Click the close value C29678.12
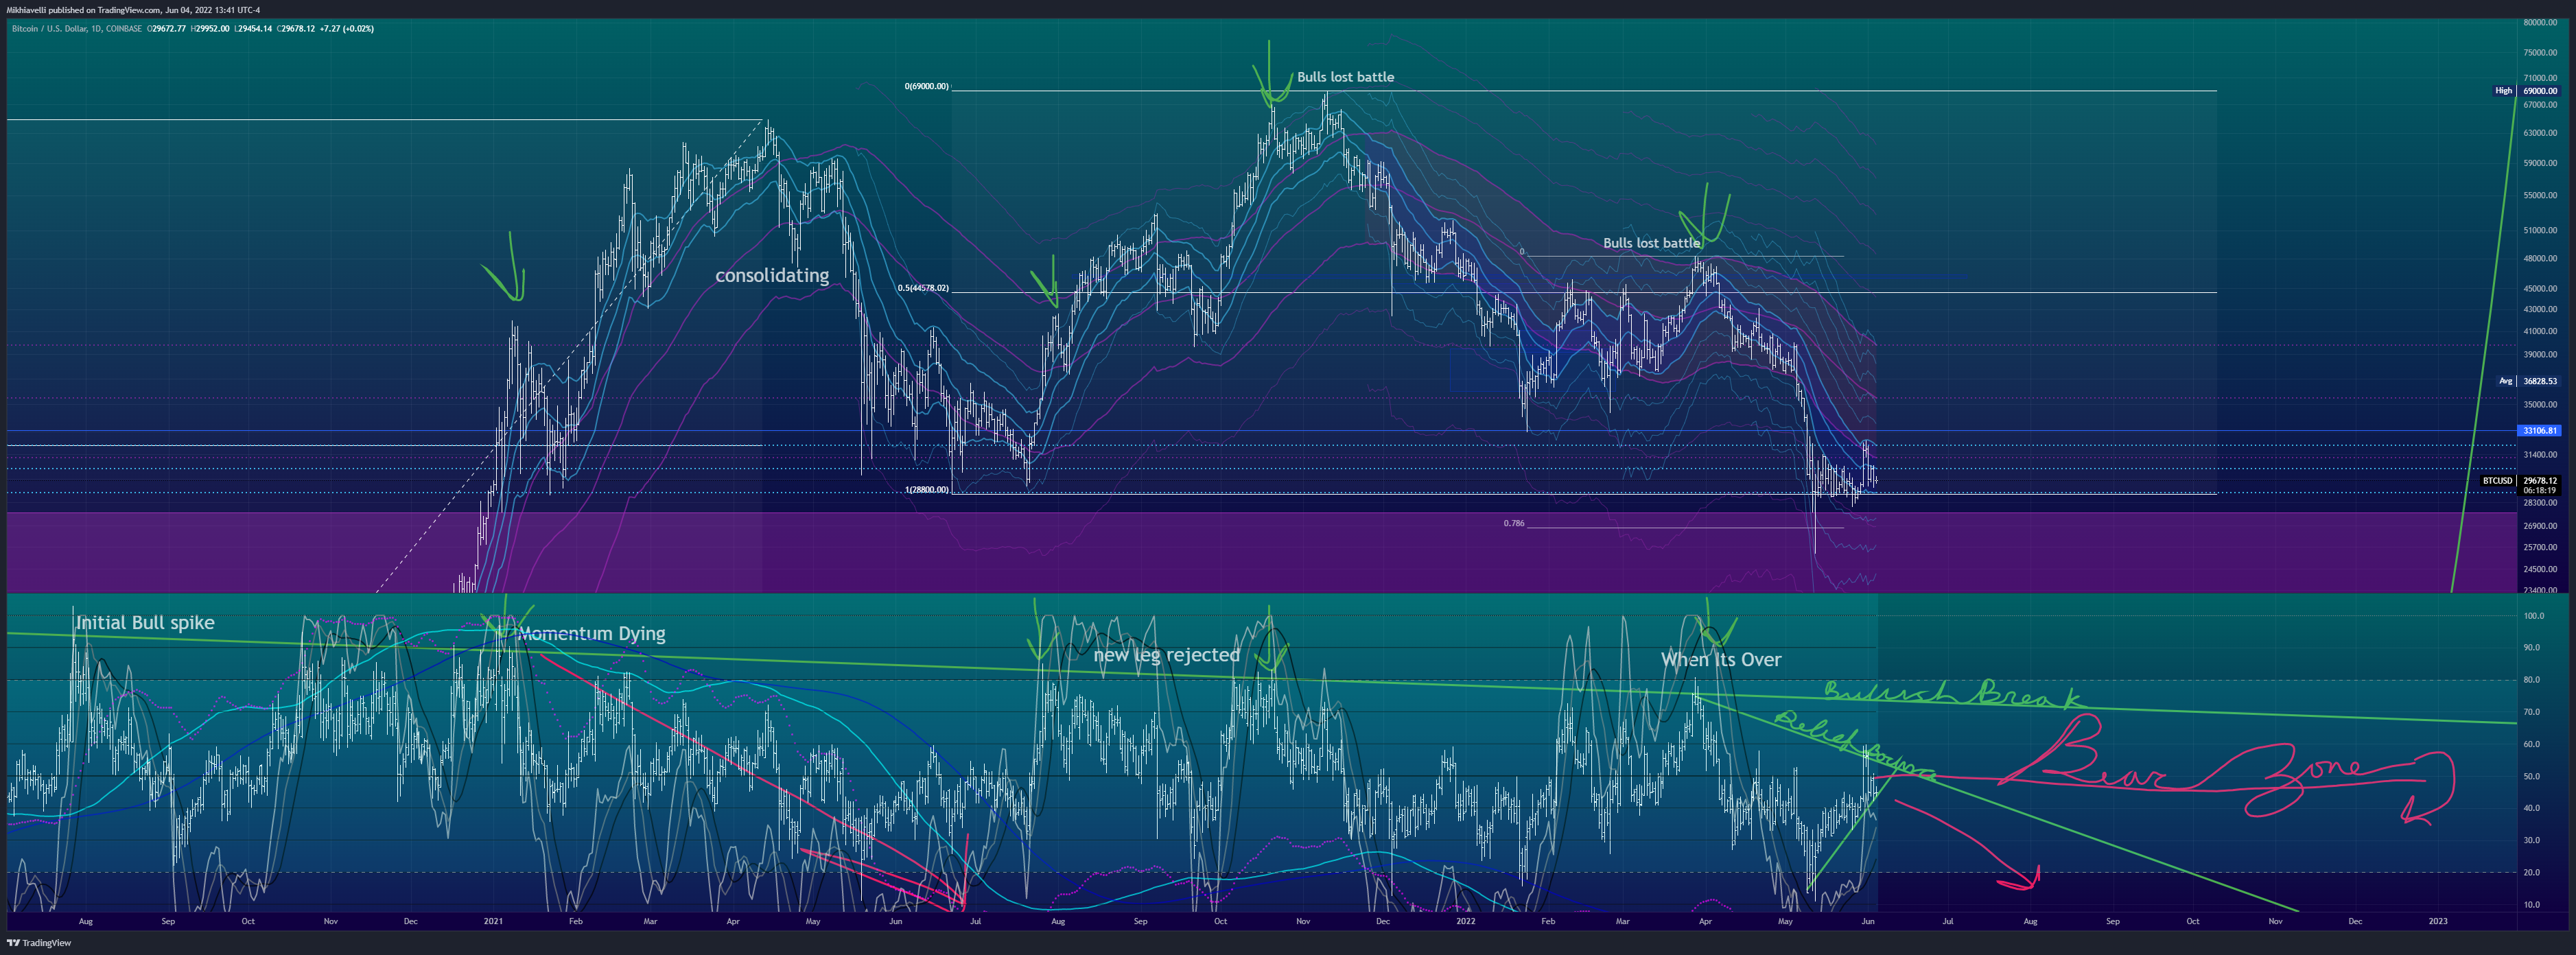 click(296, 29)
